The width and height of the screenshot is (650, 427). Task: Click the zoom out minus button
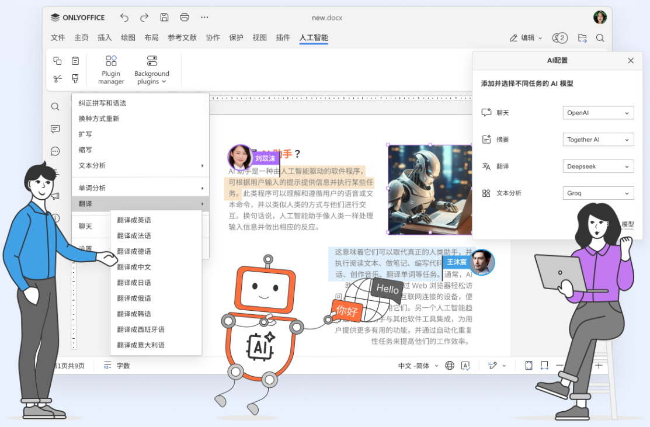pos(559,366)
